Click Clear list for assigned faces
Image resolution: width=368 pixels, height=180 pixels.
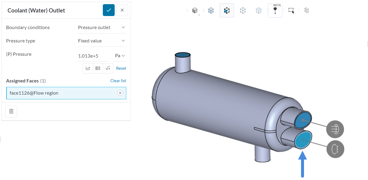tap(118, 81)
